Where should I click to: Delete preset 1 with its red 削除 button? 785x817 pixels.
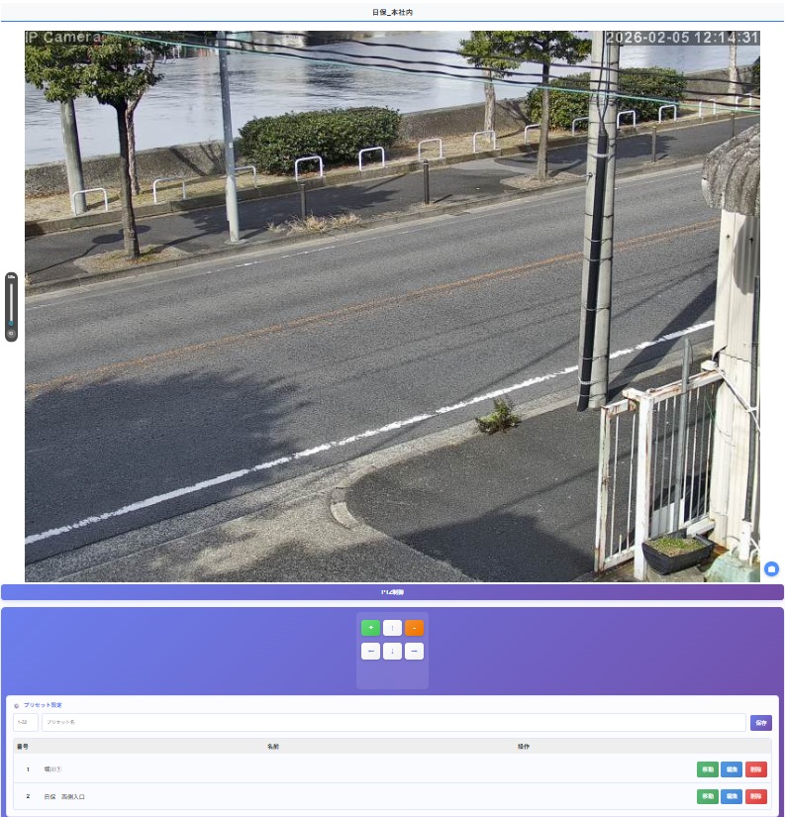click(x=756, y=769)
